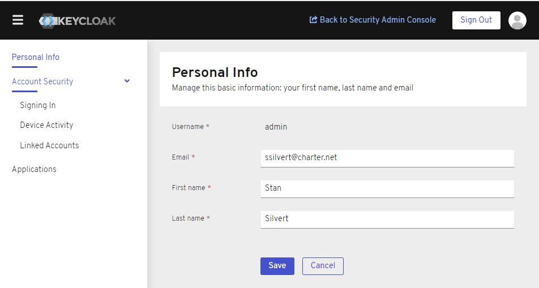Follow Back to Security Admin Console link
The image size is (539, 288).
click(378, 20)
